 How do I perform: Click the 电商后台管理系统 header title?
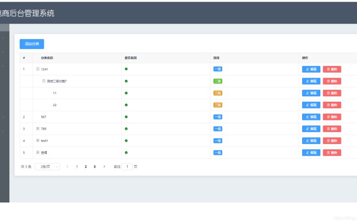(x=27, y=13)
